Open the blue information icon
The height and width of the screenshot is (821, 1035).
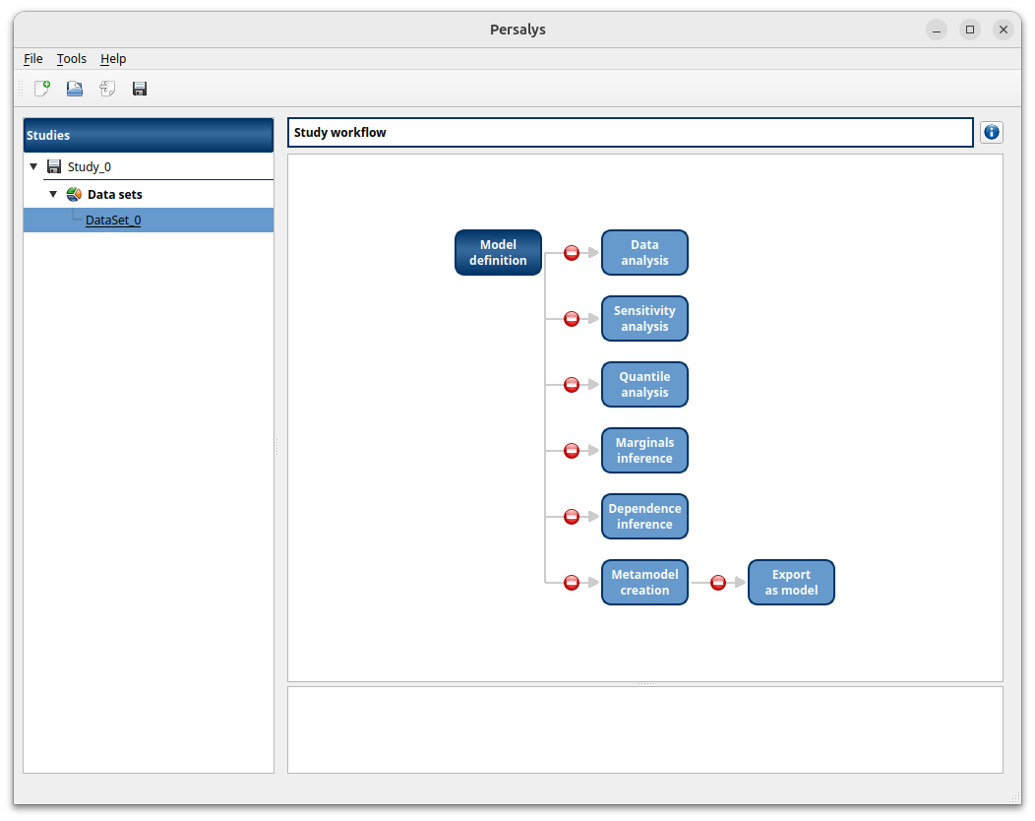point(992,132)
